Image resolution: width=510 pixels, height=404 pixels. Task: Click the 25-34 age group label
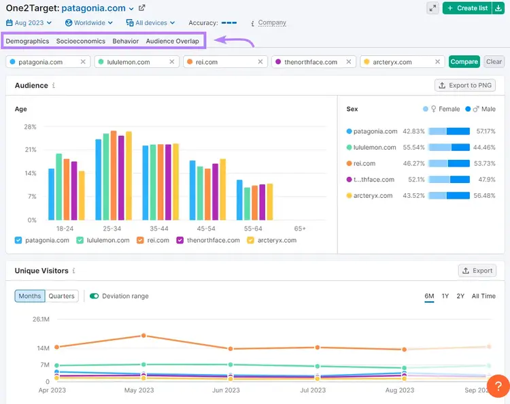[x=112, y=229]
